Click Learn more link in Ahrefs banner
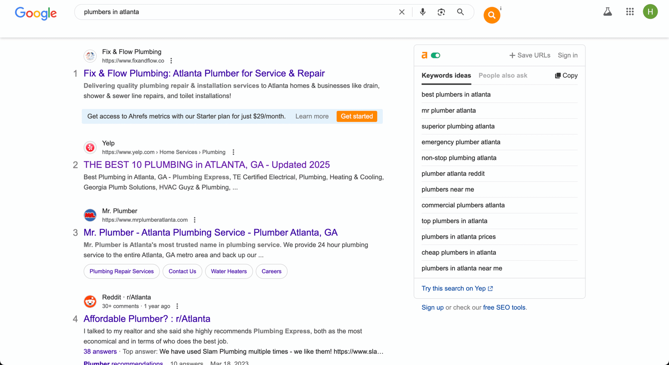The image size is (669, 365). pos(312,117)
